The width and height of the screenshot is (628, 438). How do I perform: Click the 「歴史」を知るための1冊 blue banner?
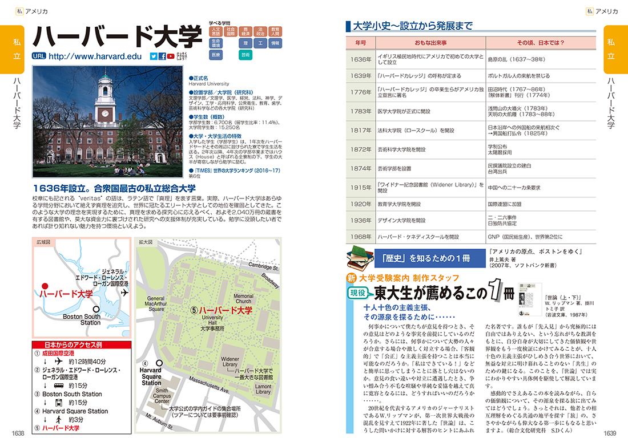429,258
